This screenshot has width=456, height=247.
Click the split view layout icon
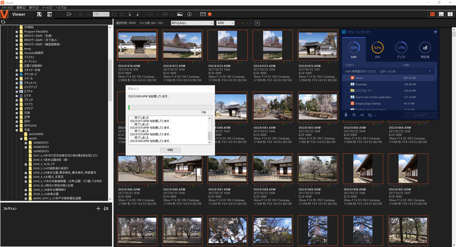150,14
